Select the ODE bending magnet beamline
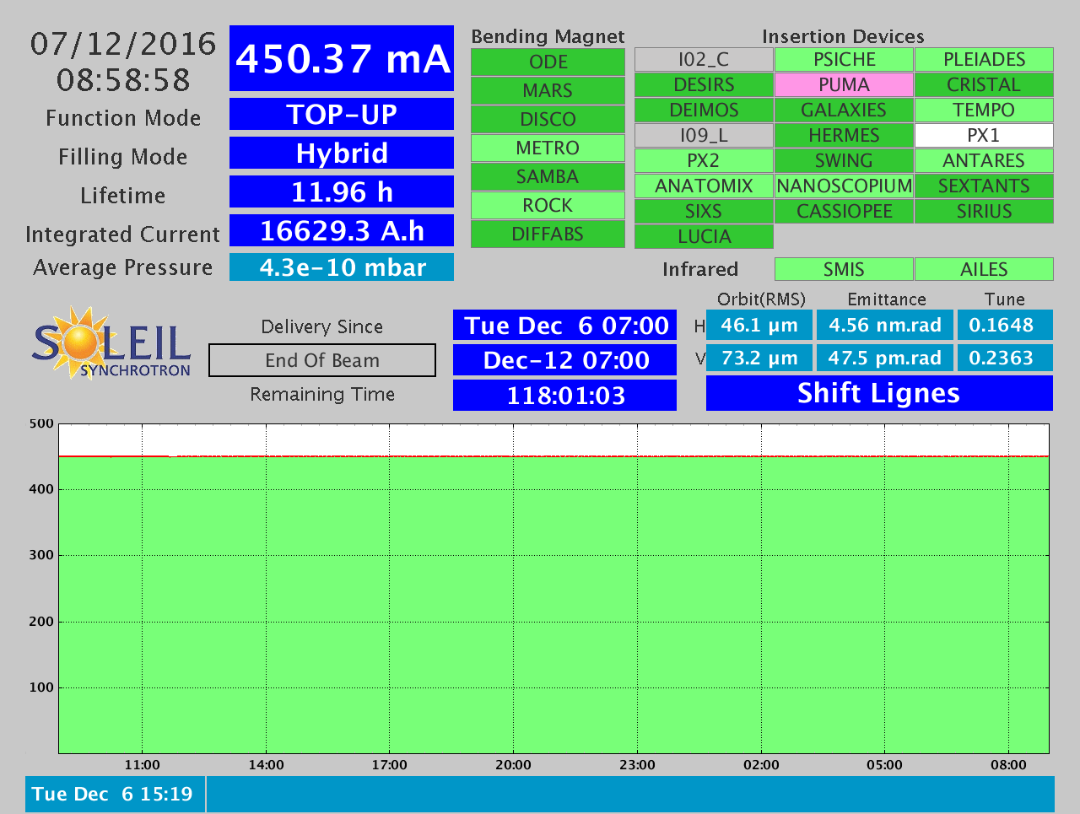The width and height of the screenshot is (1080, 814). 548,62
